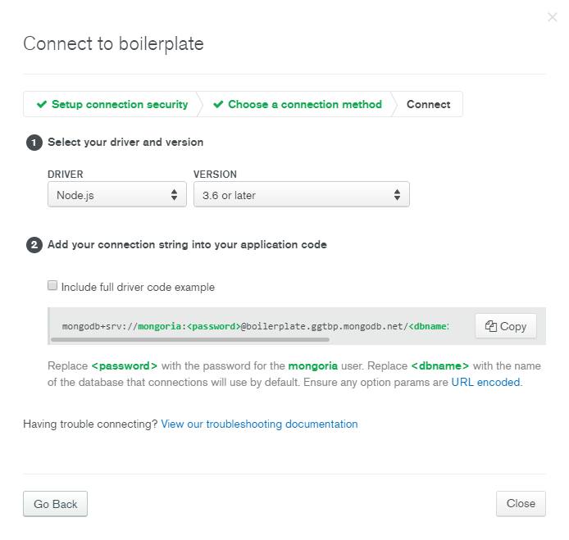Open the Node.js driver dropdown
Viewport: 569px width, 540px height.
tap(117, 194)
